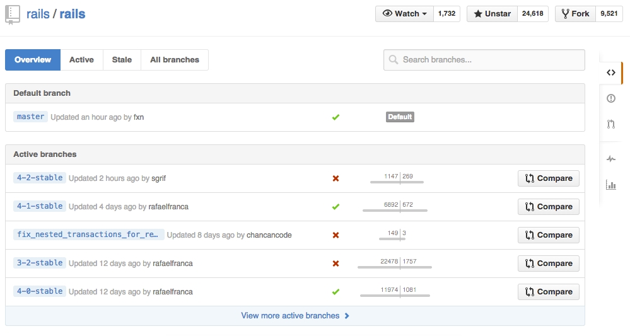This screenshot has height=336, width=630.
Task: Click the red failed status on 4-2-stable
Action: (x=335, y=178)
